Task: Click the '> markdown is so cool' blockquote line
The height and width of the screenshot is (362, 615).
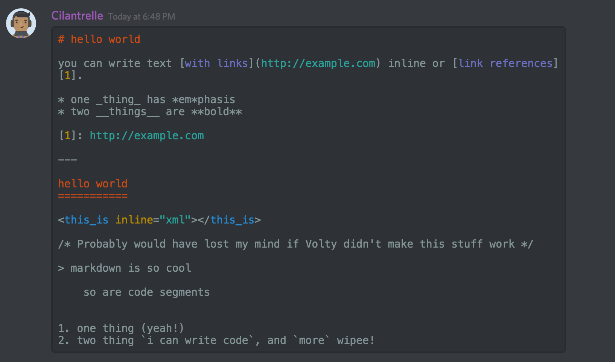Action: 125,268
